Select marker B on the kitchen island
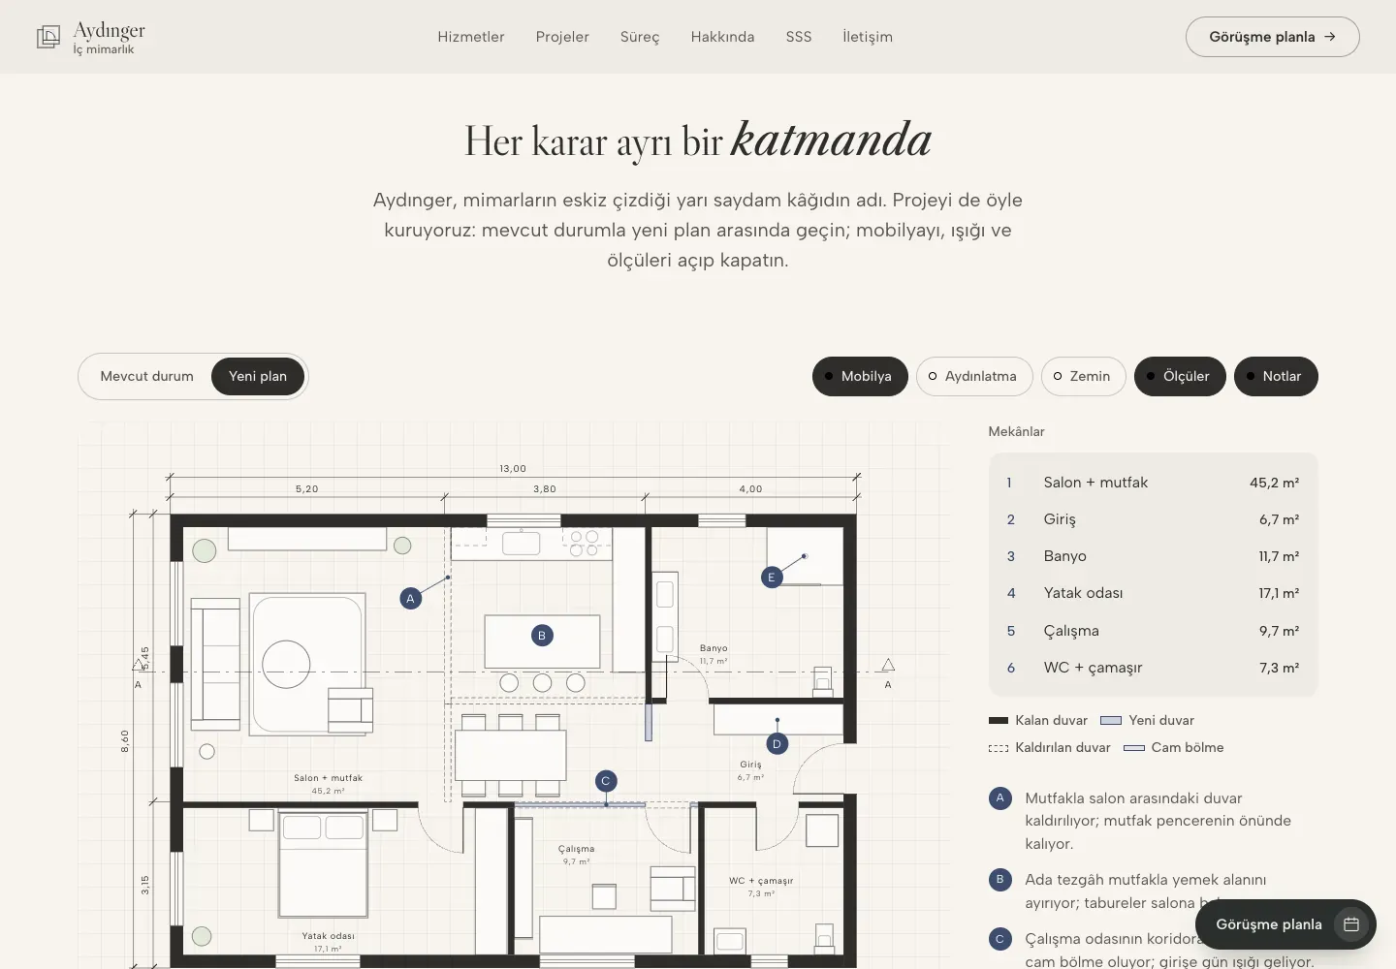Viewport: 1396px width, 969px height. point(542,636)
